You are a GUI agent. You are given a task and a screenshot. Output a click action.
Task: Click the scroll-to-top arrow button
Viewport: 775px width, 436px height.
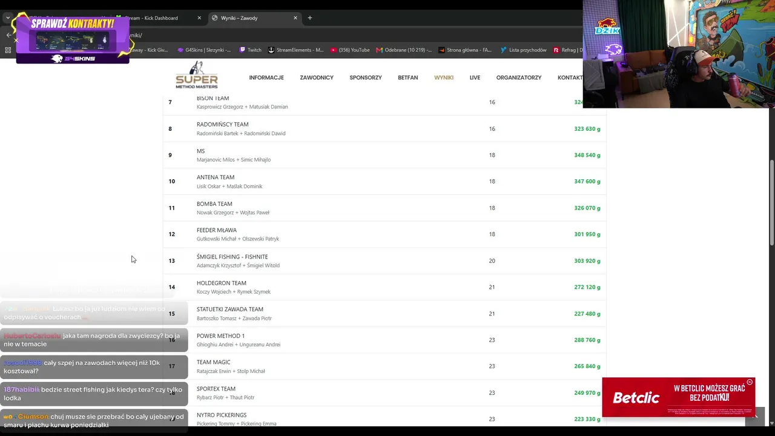tap(755, 416)
